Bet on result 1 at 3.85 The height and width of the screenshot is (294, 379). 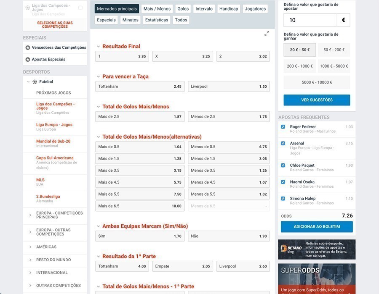122,56
